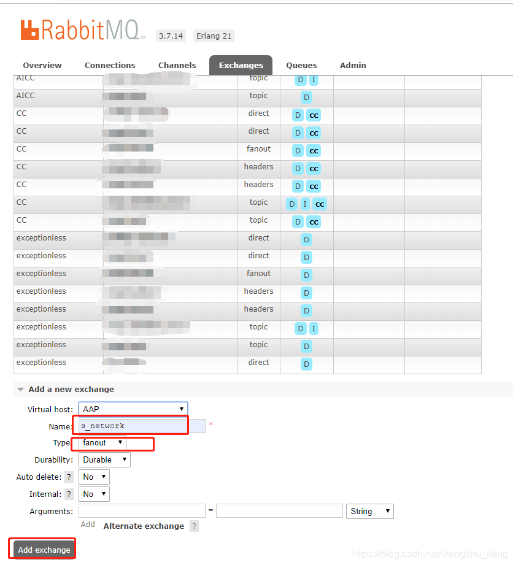Viewport: 513px width, 565px height.
Task: Open the Auto delete help tooltip
Action: [69, 477]
